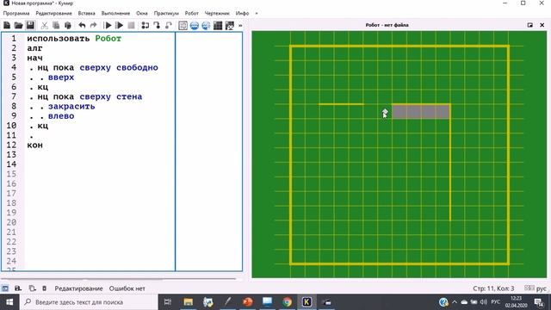Show hidden system tray icons
The image size is (551, 310).
click(455, 302)
